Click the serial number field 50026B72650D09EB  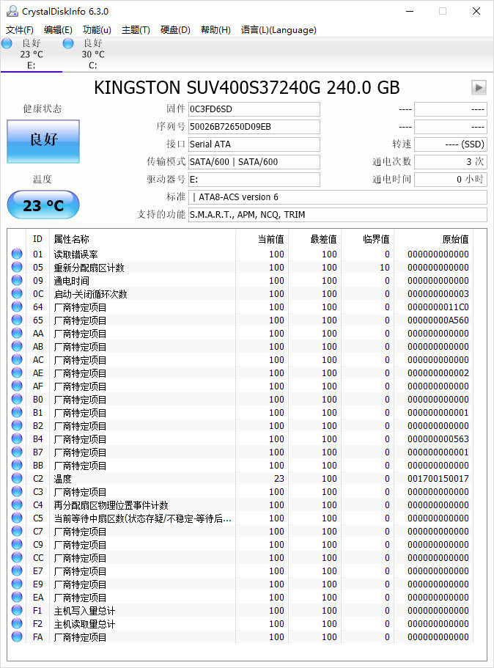pyautogui.click(x=254, y=127)
